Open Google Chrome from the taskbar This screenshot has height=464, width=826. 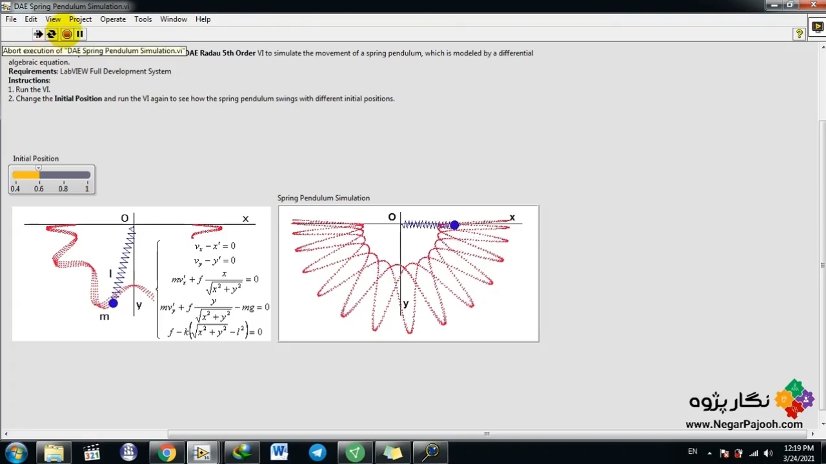[166, 452]
